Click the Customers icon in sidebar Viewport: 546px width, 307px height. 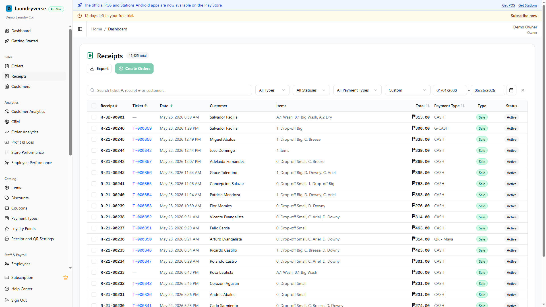7,86
